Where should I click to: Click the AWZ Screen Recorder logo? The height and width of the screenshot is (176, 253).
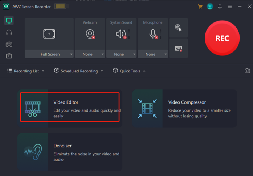click(x=6, y=7)
